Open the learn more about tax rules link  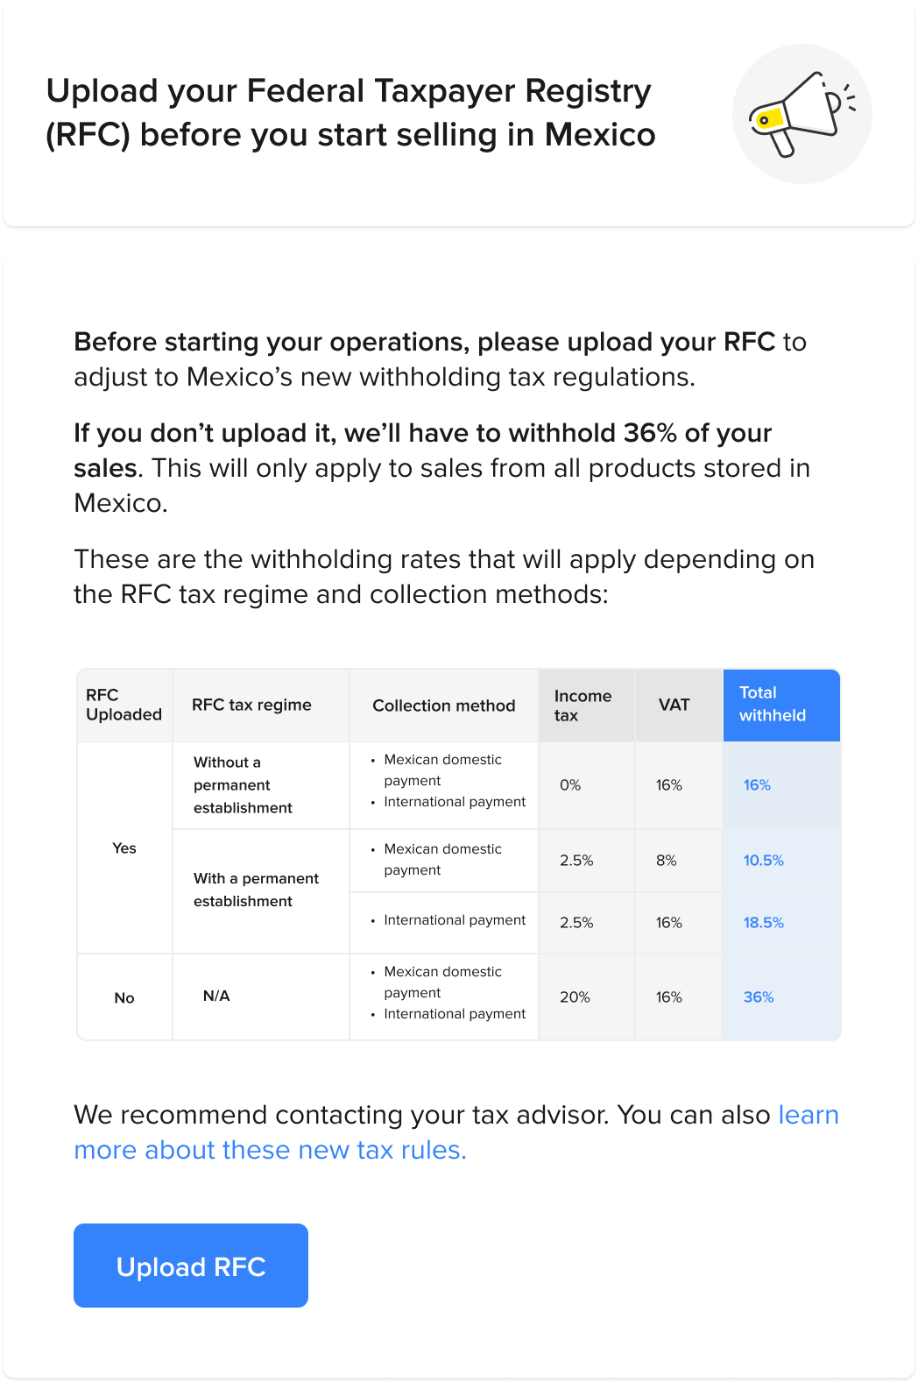pos(270,1150)
